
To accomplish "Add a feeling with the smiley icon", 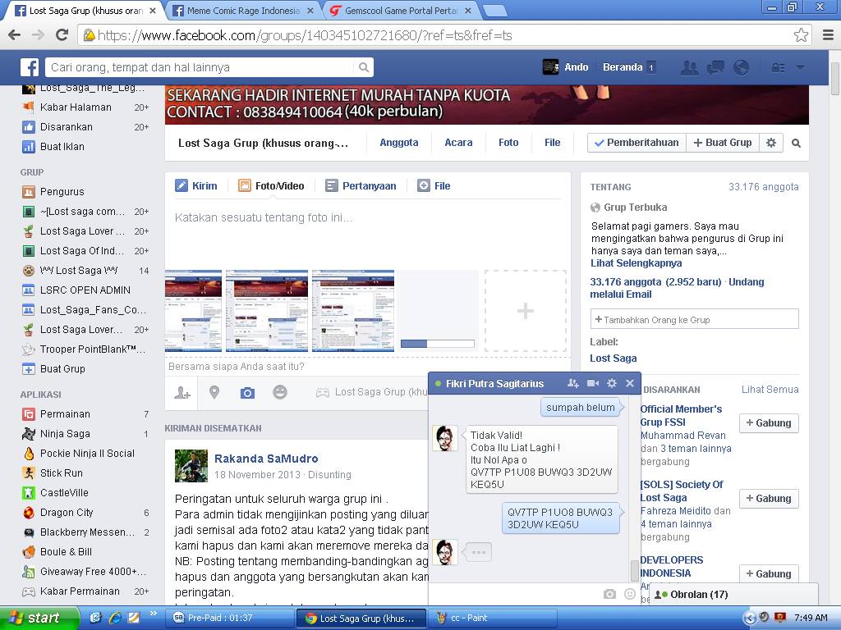I will coord(280,393).
